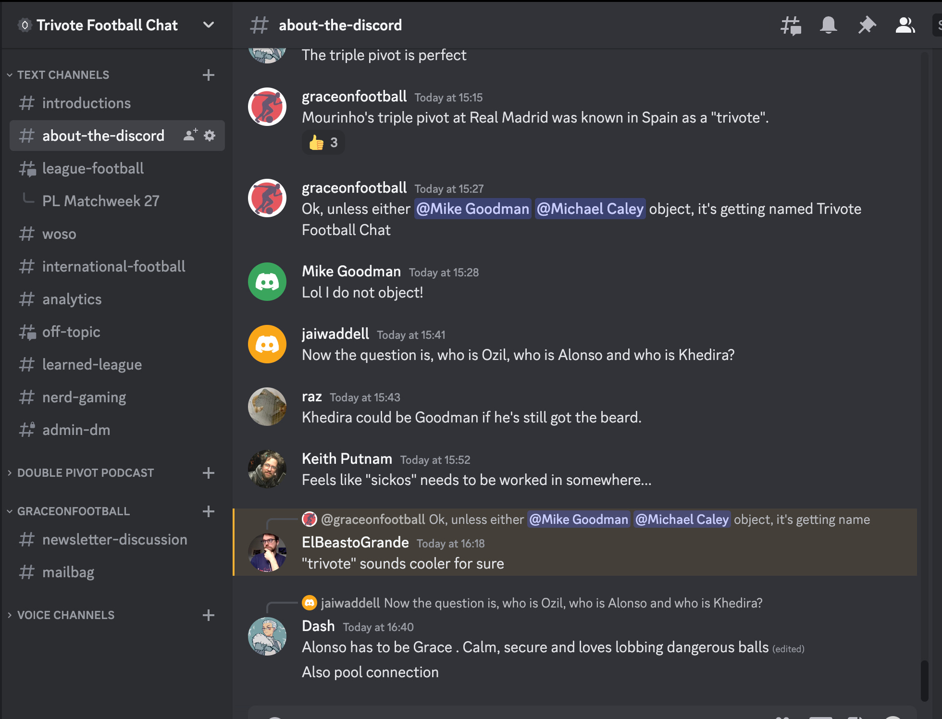Add a channel to GRACEONFOOTBALL category
The height and width of the screenshot is (719, 942).
pos(209,511)
